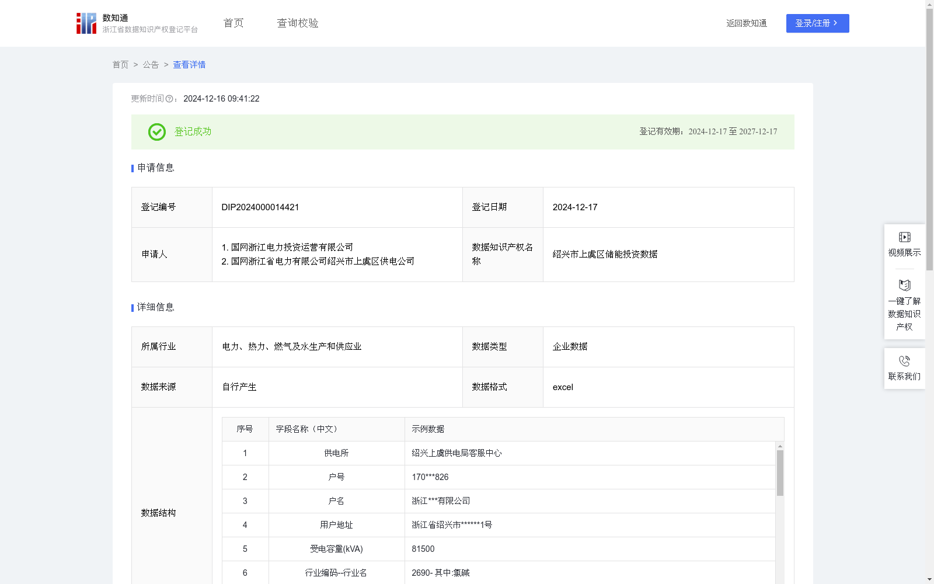Go to 公告 in the breadcrumb
Screen dimensions: 934x584
tap(151, 65)
